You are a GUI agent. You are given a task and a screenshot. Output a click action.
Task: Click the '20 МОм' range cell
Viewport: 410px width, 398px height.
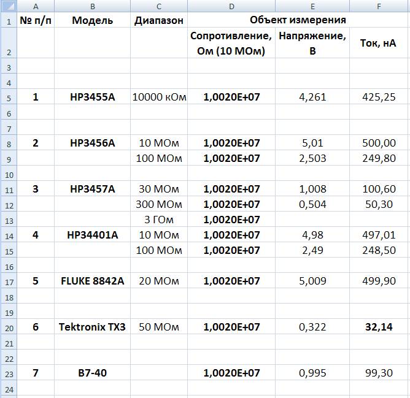(x=159, y=281)
